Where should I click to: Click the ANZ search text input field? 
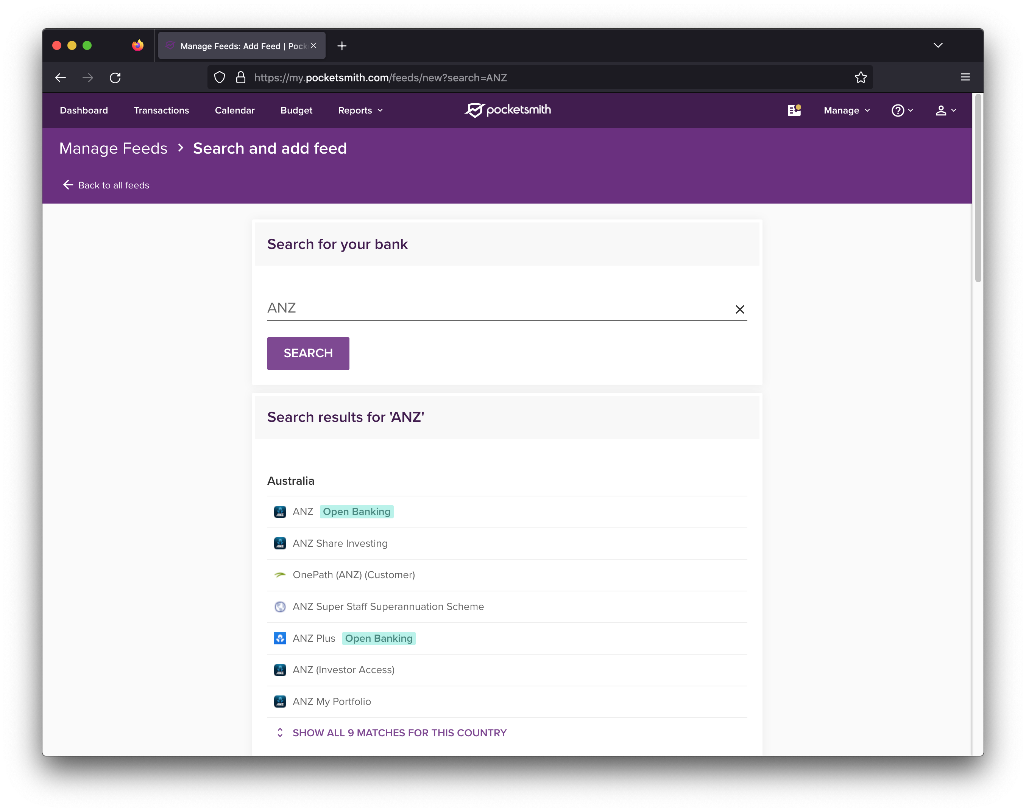coord(507,308)
